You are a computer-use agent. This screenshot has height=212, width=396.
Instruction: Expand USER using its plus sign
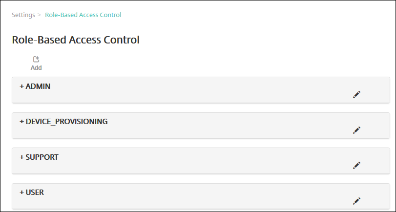(21, 192)
